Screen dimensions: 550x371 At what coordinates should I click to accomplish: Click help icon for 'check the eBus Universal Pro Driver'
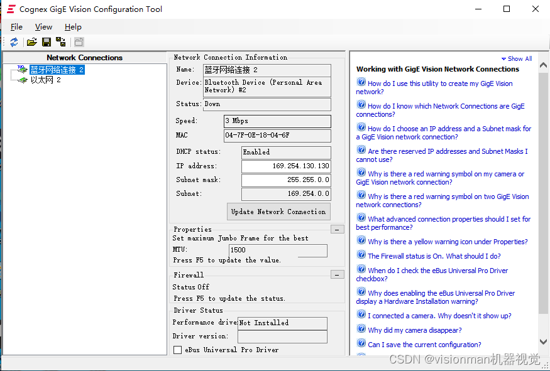click(x=361, y=269)
